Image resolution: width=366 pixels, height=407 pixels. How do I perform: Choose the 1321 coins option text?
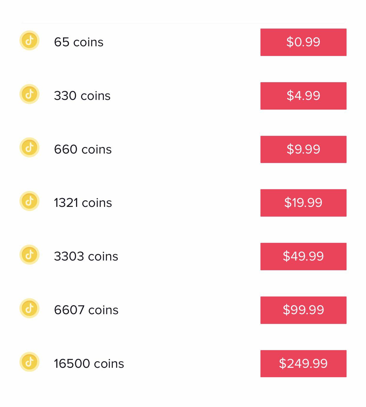(x=83, y=203)
